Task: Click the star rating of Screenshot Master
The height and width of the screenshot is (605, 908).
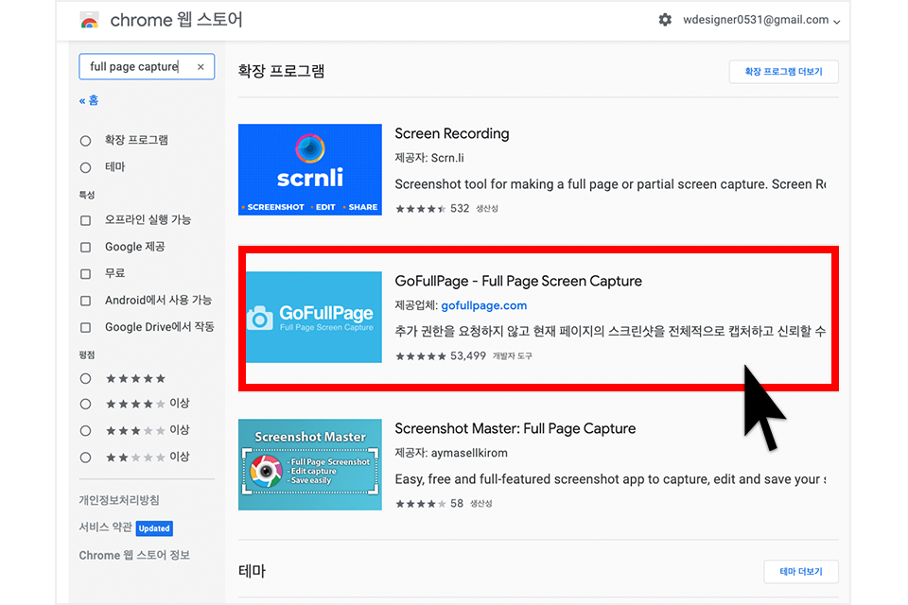Action: (421, 504)
